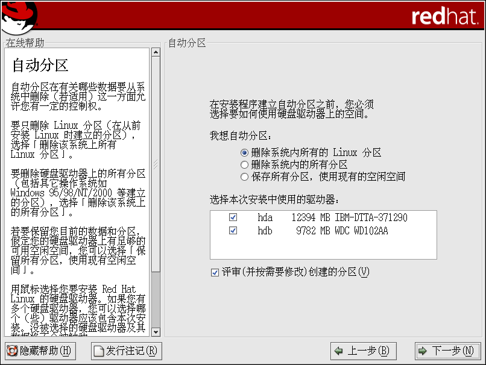486x365 pixels.
Task: Click the document icon on 发行注记 button
Action: tap(98, 351)
